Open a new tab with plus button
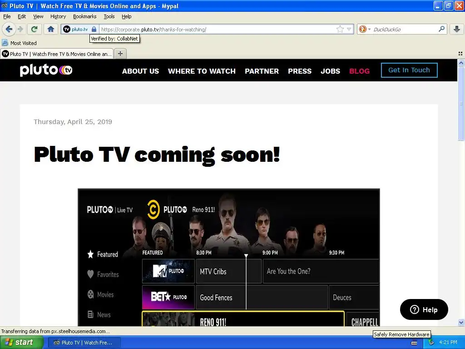465x349 pixels. [120, 54]
